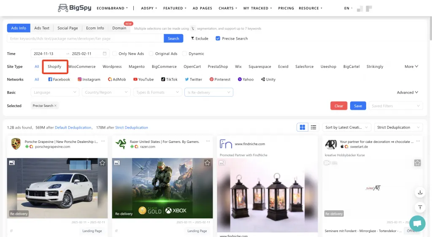Open the ADSPY menu
This screenshot has width=432, height=237.
pos(149,8)
